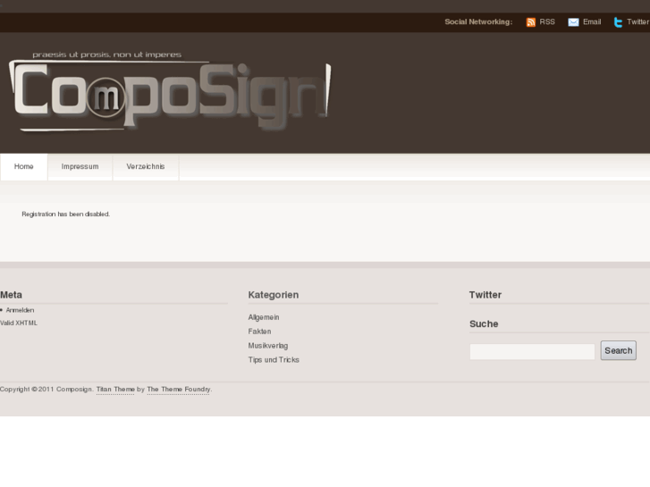The width and height of the screenshot is (650, 487).
Task: Click the Meta widget heading
Action: click(12, 295)
